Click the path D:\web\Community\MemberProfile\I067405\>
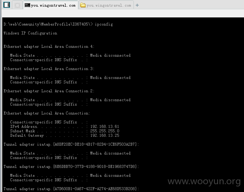Viewport: 244px width, 192px height. click(48, 24)
